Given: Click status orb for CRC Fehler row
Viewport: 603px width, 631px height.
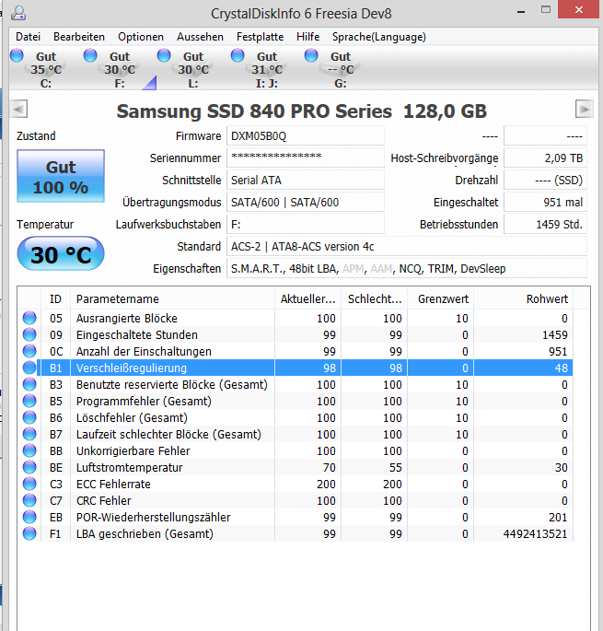Looking at the screenshot, I should [x=29, y=500].
